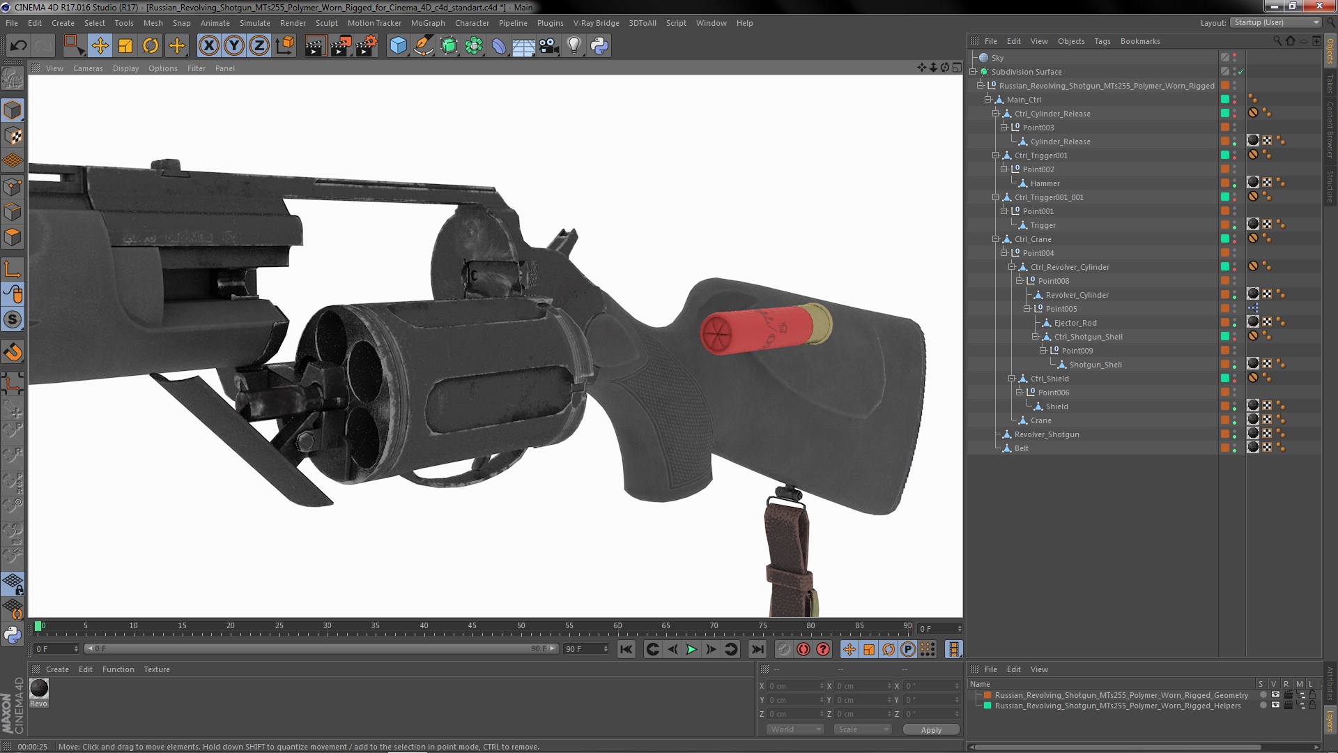Viewport: 1338px width, 753px height.
Task: Open the Layout Startup dropdown
Action: coord(1275,22)
